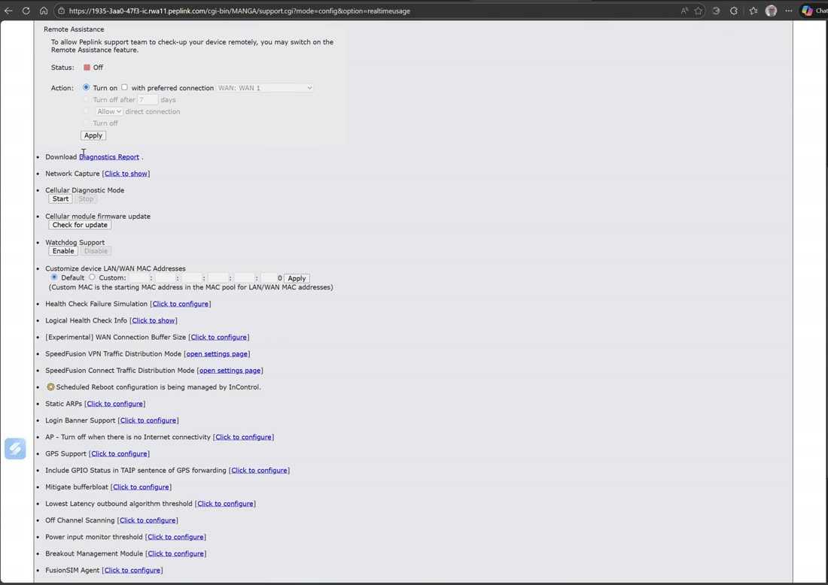Apply the custom MAC address setting
Viewport: 828px width, 585px height.
pyautogui.click(x=297, y=278)
